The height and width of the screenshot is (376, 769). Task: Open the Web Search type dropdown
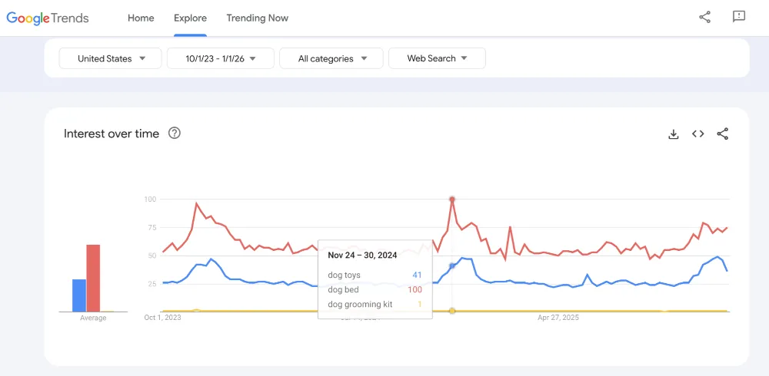tap(437, 58)
